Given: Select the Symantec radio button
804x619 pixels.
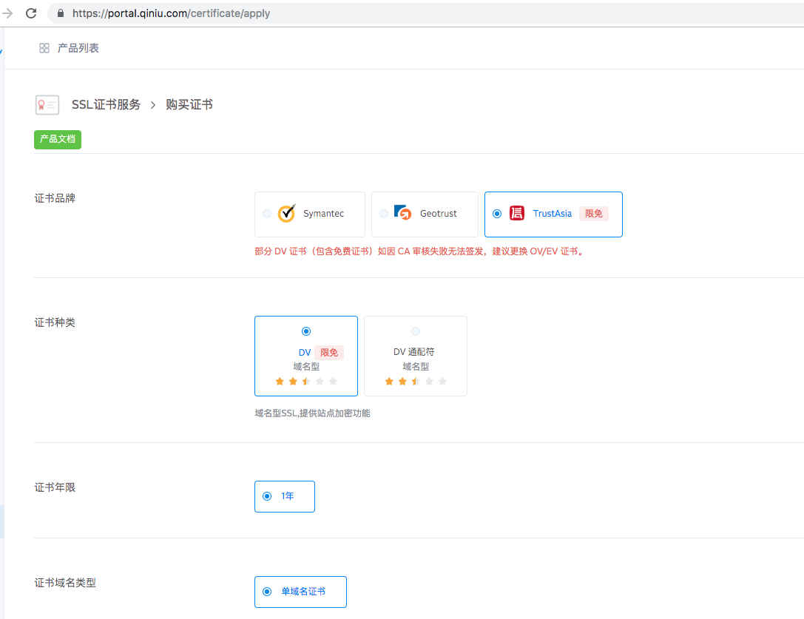Looking at the screenshot, I should [267, 214].
